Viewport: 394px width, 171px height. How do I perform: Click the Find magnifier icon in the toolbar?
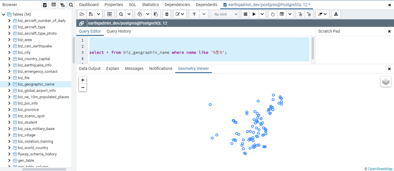121,14
